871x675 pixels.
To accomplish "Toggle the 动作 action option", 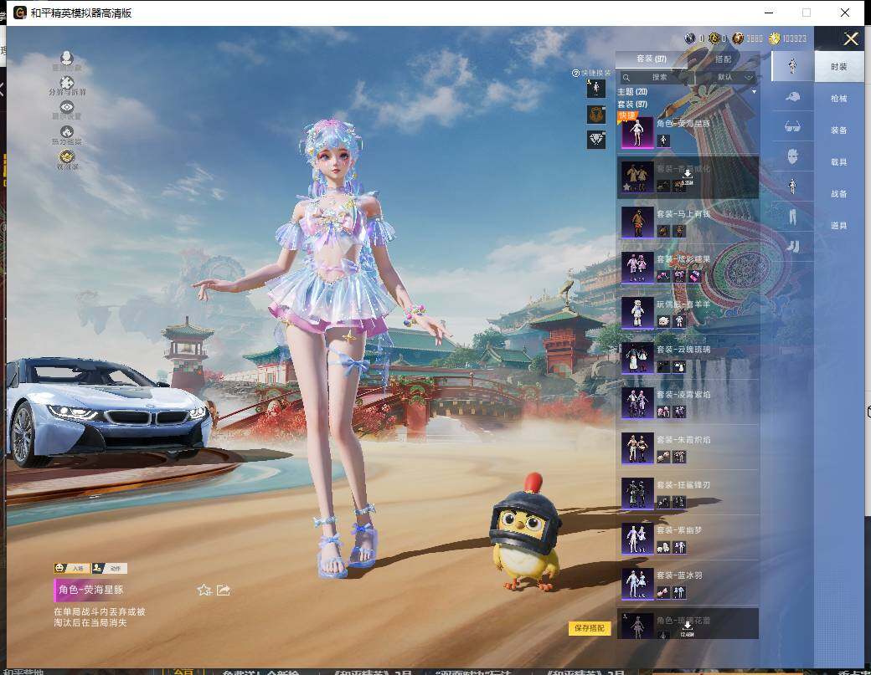I will 110,568.
